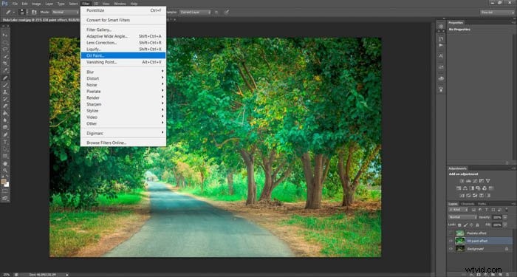This screenshot has height=277, width=517.
Task: Select the Dodge tool
Action: tap(5, 127)
